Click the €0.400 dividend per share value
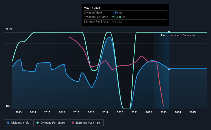This screenshot has height=130, width=211. tap(116, 17)
